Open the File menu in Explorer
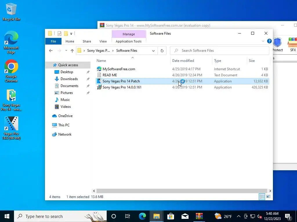 (53, 41)
